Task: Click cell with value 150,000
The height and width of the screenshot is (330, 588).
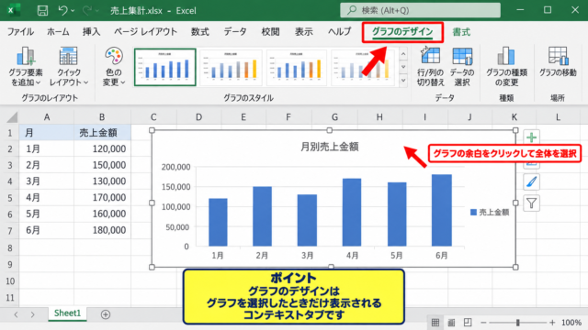Action: coord(102,165)
